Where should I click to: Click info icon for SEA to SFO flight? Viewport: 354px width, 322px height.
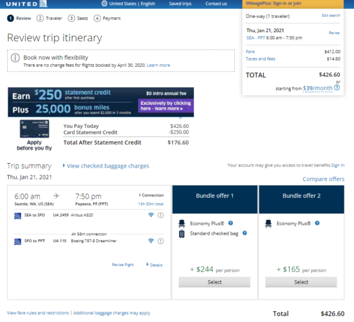click(x=160, y=215)
